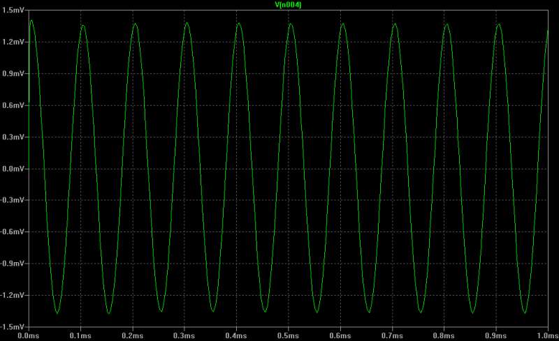Click the -1.5mV vertical axis label
Viewport: 559px width, 341px height.
point(12,327)
